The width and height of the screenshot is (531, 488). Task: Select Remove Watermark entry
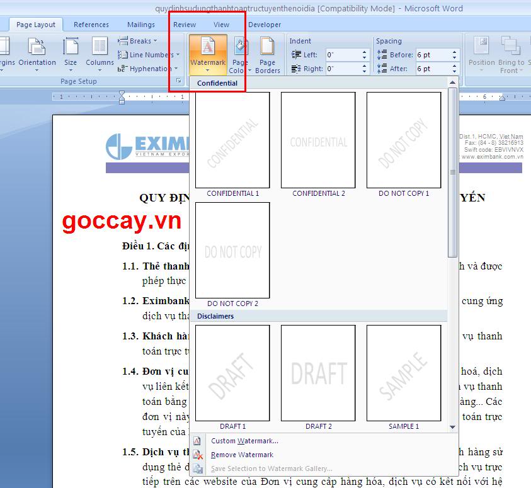click(x=242, y=455)
